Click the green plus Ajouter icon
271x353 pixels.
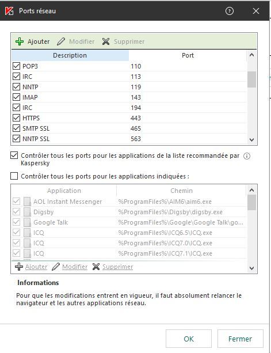[20, 41]
